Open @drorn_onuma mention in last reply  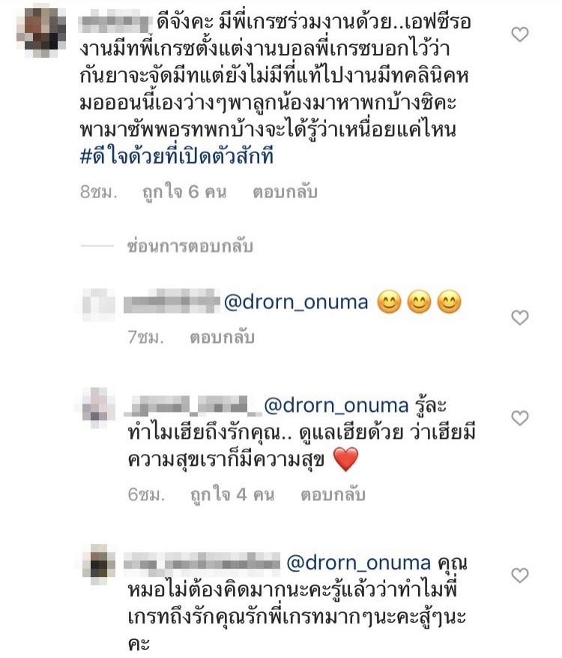(x=358, y=563)
